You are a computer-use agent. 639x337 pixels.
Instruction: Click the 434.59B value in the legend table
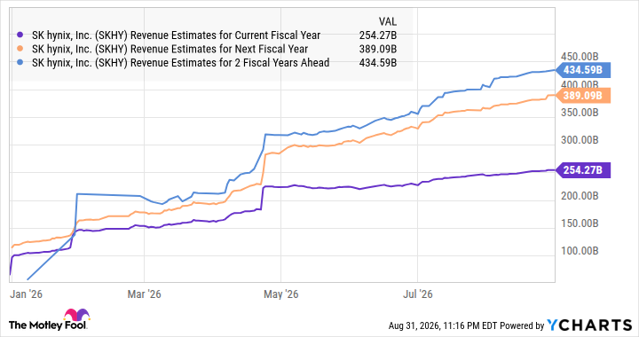point(378,63)
